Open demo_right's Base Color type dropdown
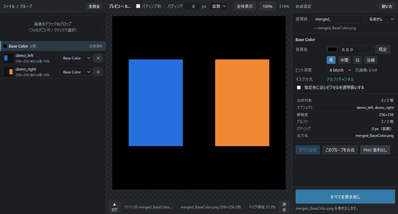The image size is (398, 214). [x=76, y=72]
